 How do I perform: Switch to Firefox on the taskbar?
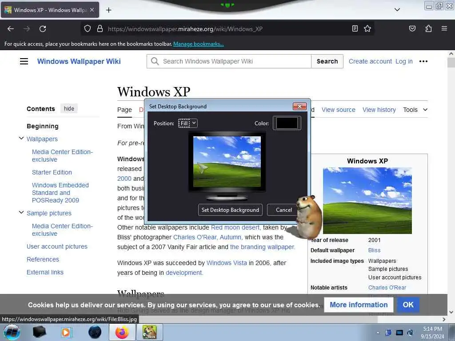point(122,332)
